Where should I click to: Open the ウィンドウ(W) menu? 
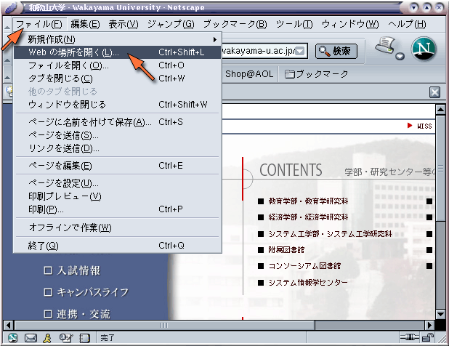[350, 24]
